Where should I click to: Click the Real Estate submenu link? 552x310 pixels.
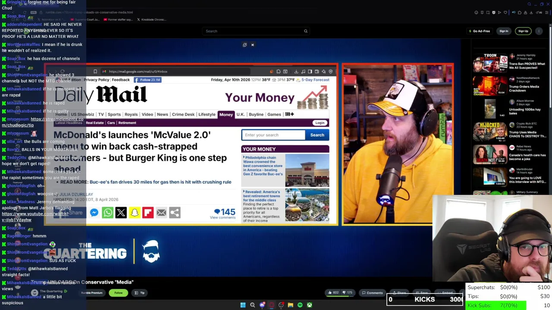94,123
